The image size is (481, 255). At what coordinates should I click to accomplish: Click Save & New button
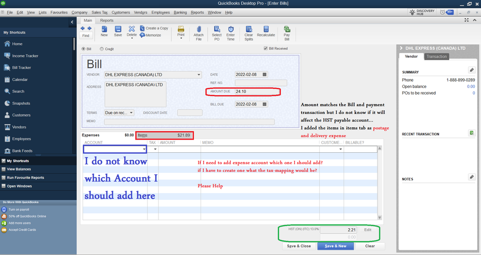pyautogui.click(x=336, y=246)
